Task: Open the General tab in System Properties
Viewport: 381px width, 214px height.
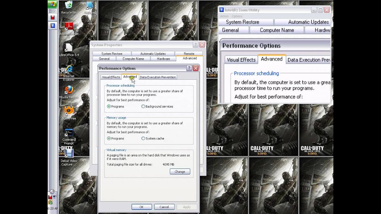Action: pyautogui.click(x=104, y=59)
